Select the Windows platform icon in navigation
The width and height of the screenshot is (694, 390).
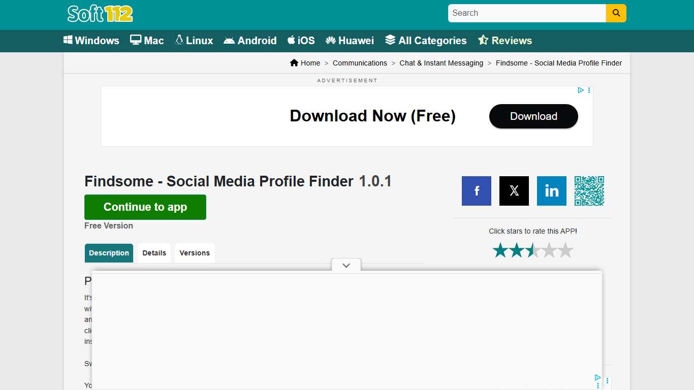pyautogui.click(x=68, y=40)
